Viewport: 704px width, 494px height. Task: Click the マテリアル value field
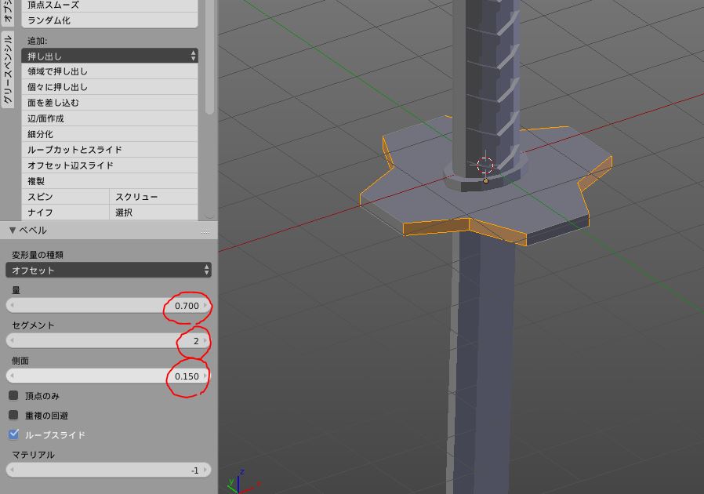[x=109, y=470]
